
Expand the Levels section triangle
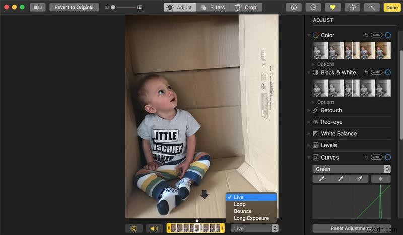tap(309, 145)
